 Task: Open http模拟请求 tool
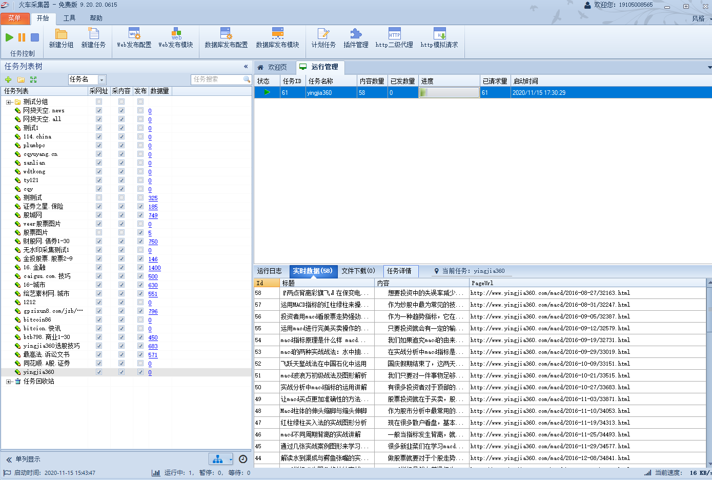click(x=439, y=38)
